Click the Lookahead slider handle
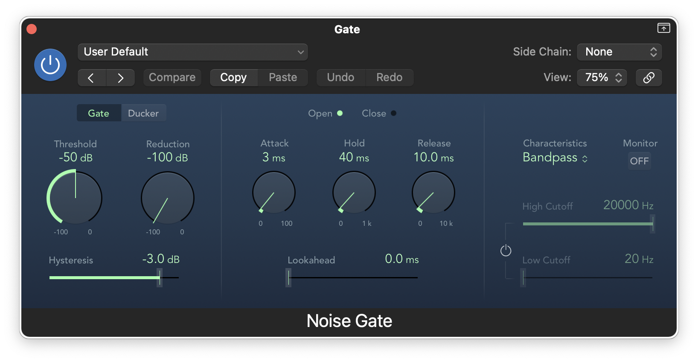Viewport: 698px width, 362px height. [x=288, y=278]
